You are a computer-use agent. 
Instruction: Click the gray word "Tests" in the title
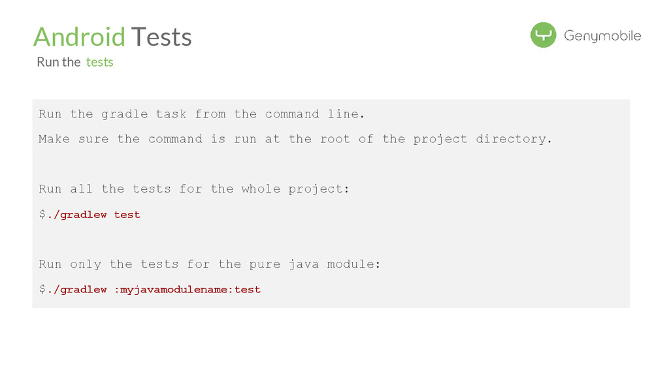pyautogui.click(x=161, y=37)
